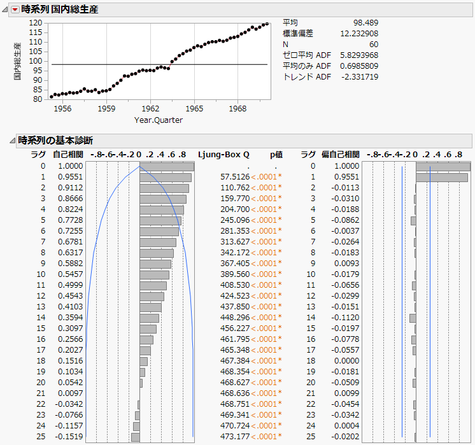Select the 平均のみ ADF value 0.6985809
Screen dimensions: 475x445
pos(359,66)
